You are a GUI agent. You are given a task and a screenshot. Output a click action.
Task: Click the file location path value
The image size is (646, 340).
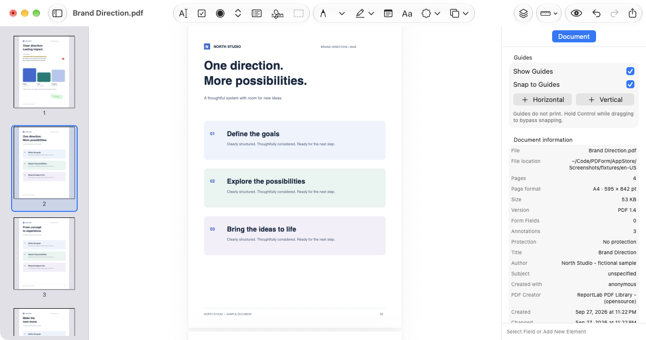point(603,164)
